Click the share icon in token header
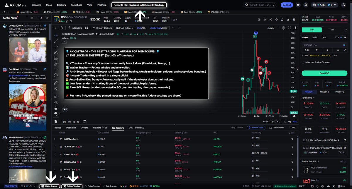This screenshot has width=352, height=189. pyautogui.click(x=270, y=20)
